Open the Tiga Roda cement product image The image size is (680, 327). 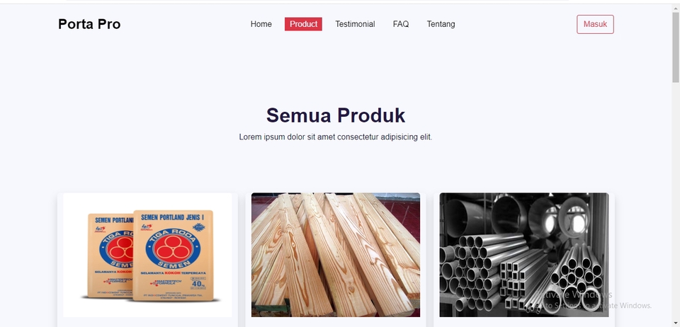(x=147, y=255)
